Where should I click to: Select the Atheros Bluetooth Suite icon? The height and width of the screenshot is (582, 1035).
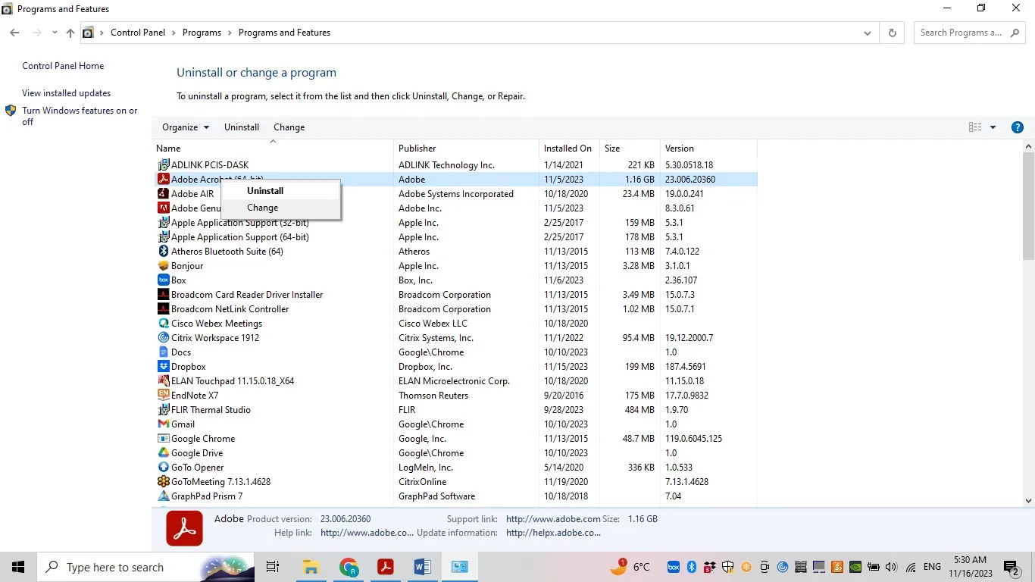pyautogui.click(x=163, y=252)
